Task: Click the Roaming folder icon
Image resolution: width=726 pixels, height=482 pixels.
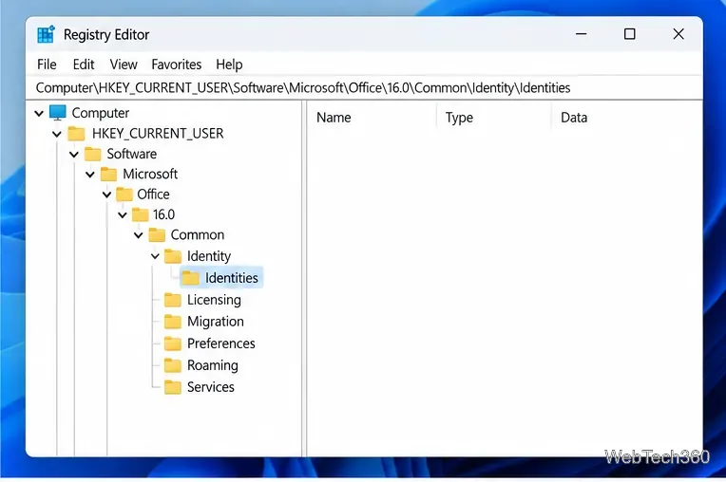Action: click(173, 365)
